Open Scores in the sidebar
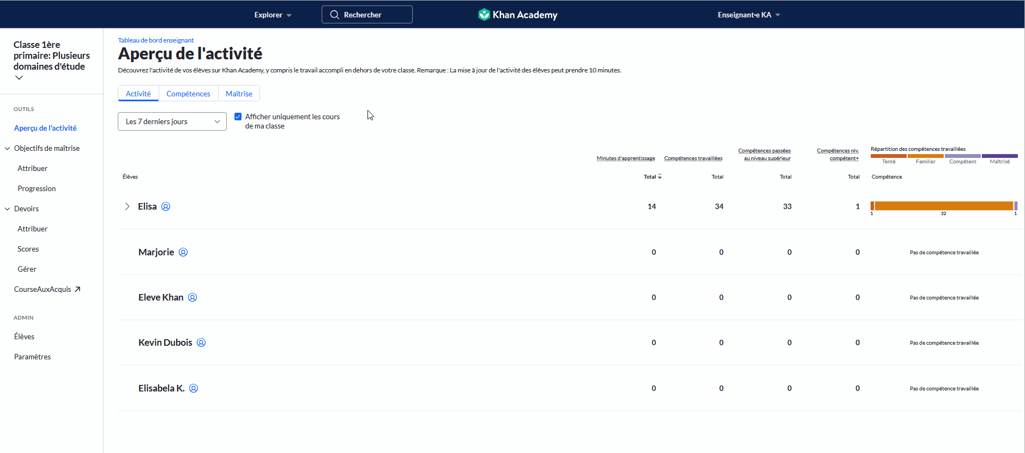Image resolution: width=1025 pixels, height=453 pixels. [28, 249]
